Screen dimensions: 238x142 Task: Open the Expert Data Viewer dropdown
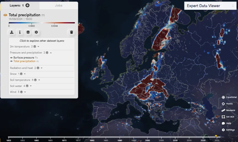(210, 6)
